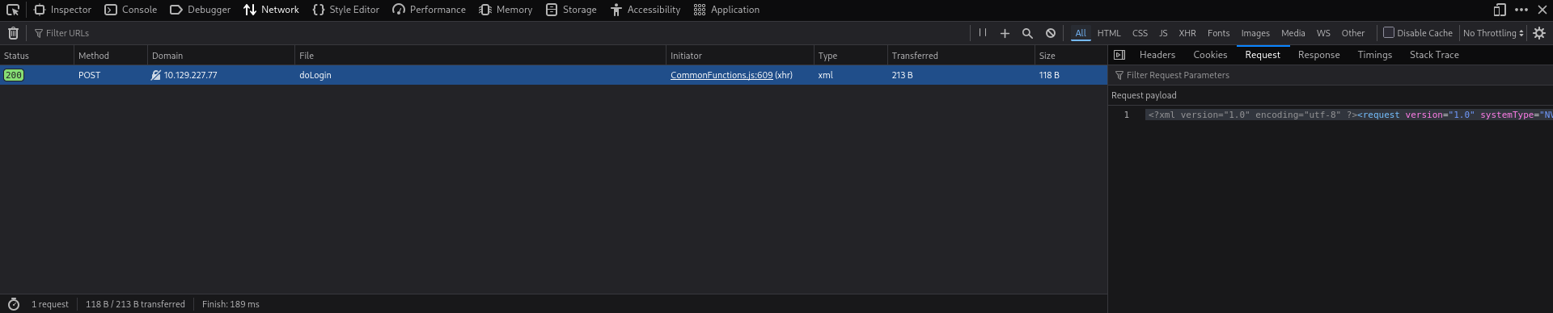Open the No Throttling dropdown
Screen dimensions: 1553x313
click(x=1493, y=33)
